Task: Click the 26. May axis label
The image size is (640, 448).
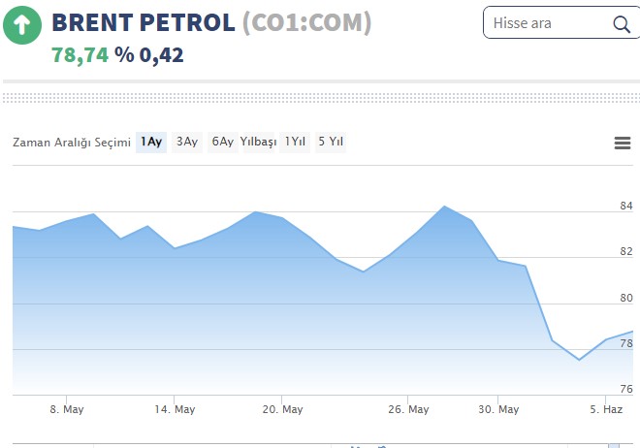Action: point(408,409)
